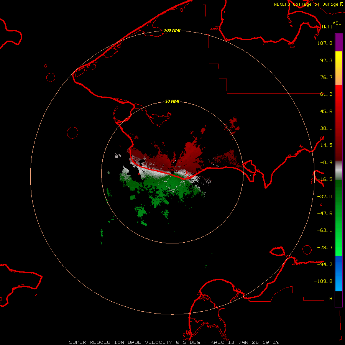
Task: Click the TH legend label
Action: pos(329,299)
